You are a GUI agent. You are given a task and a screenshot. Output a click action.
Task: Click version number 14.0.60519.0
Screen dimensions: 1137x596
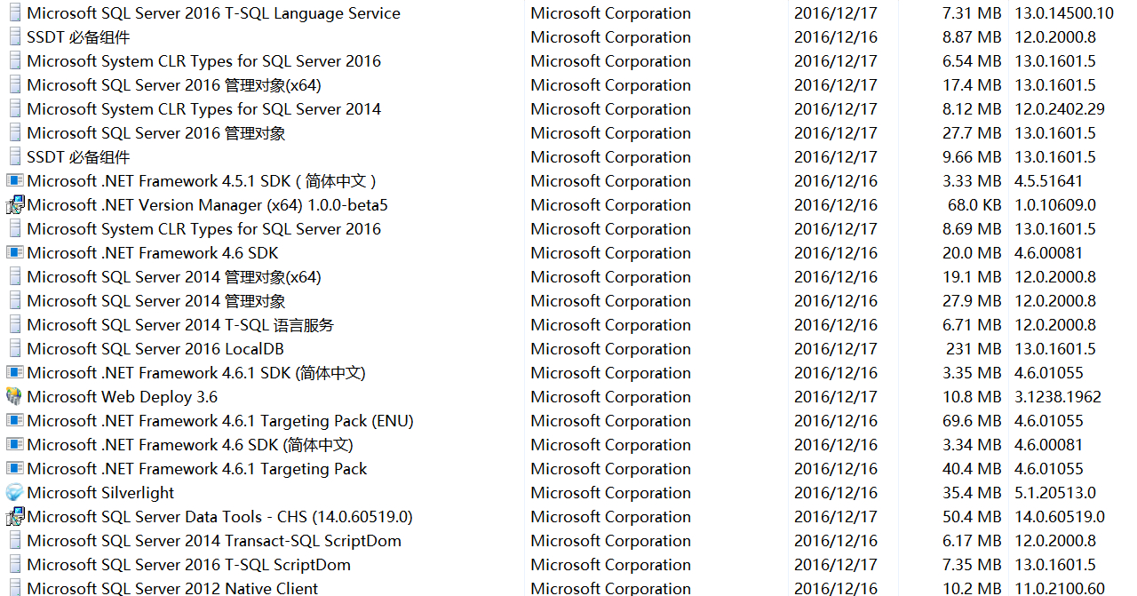[x=1060, y=517]
